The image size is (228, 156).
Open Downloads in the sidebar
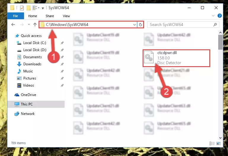(x=32, y=64)
